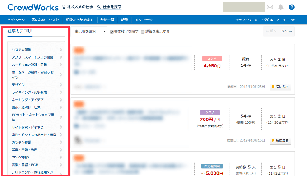Click the 4,950円 reward amount
The height and width of the screenshot is (176, 307).
point(212,66)
